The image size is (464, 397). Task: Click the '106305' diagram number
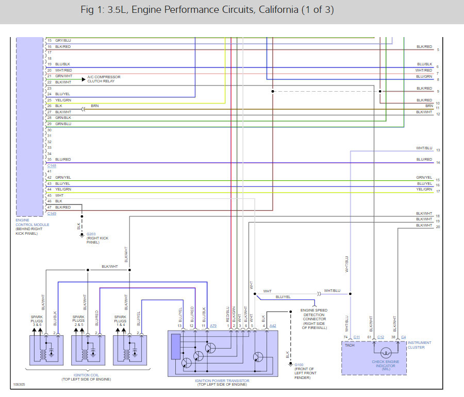click(x=19, y=385)
